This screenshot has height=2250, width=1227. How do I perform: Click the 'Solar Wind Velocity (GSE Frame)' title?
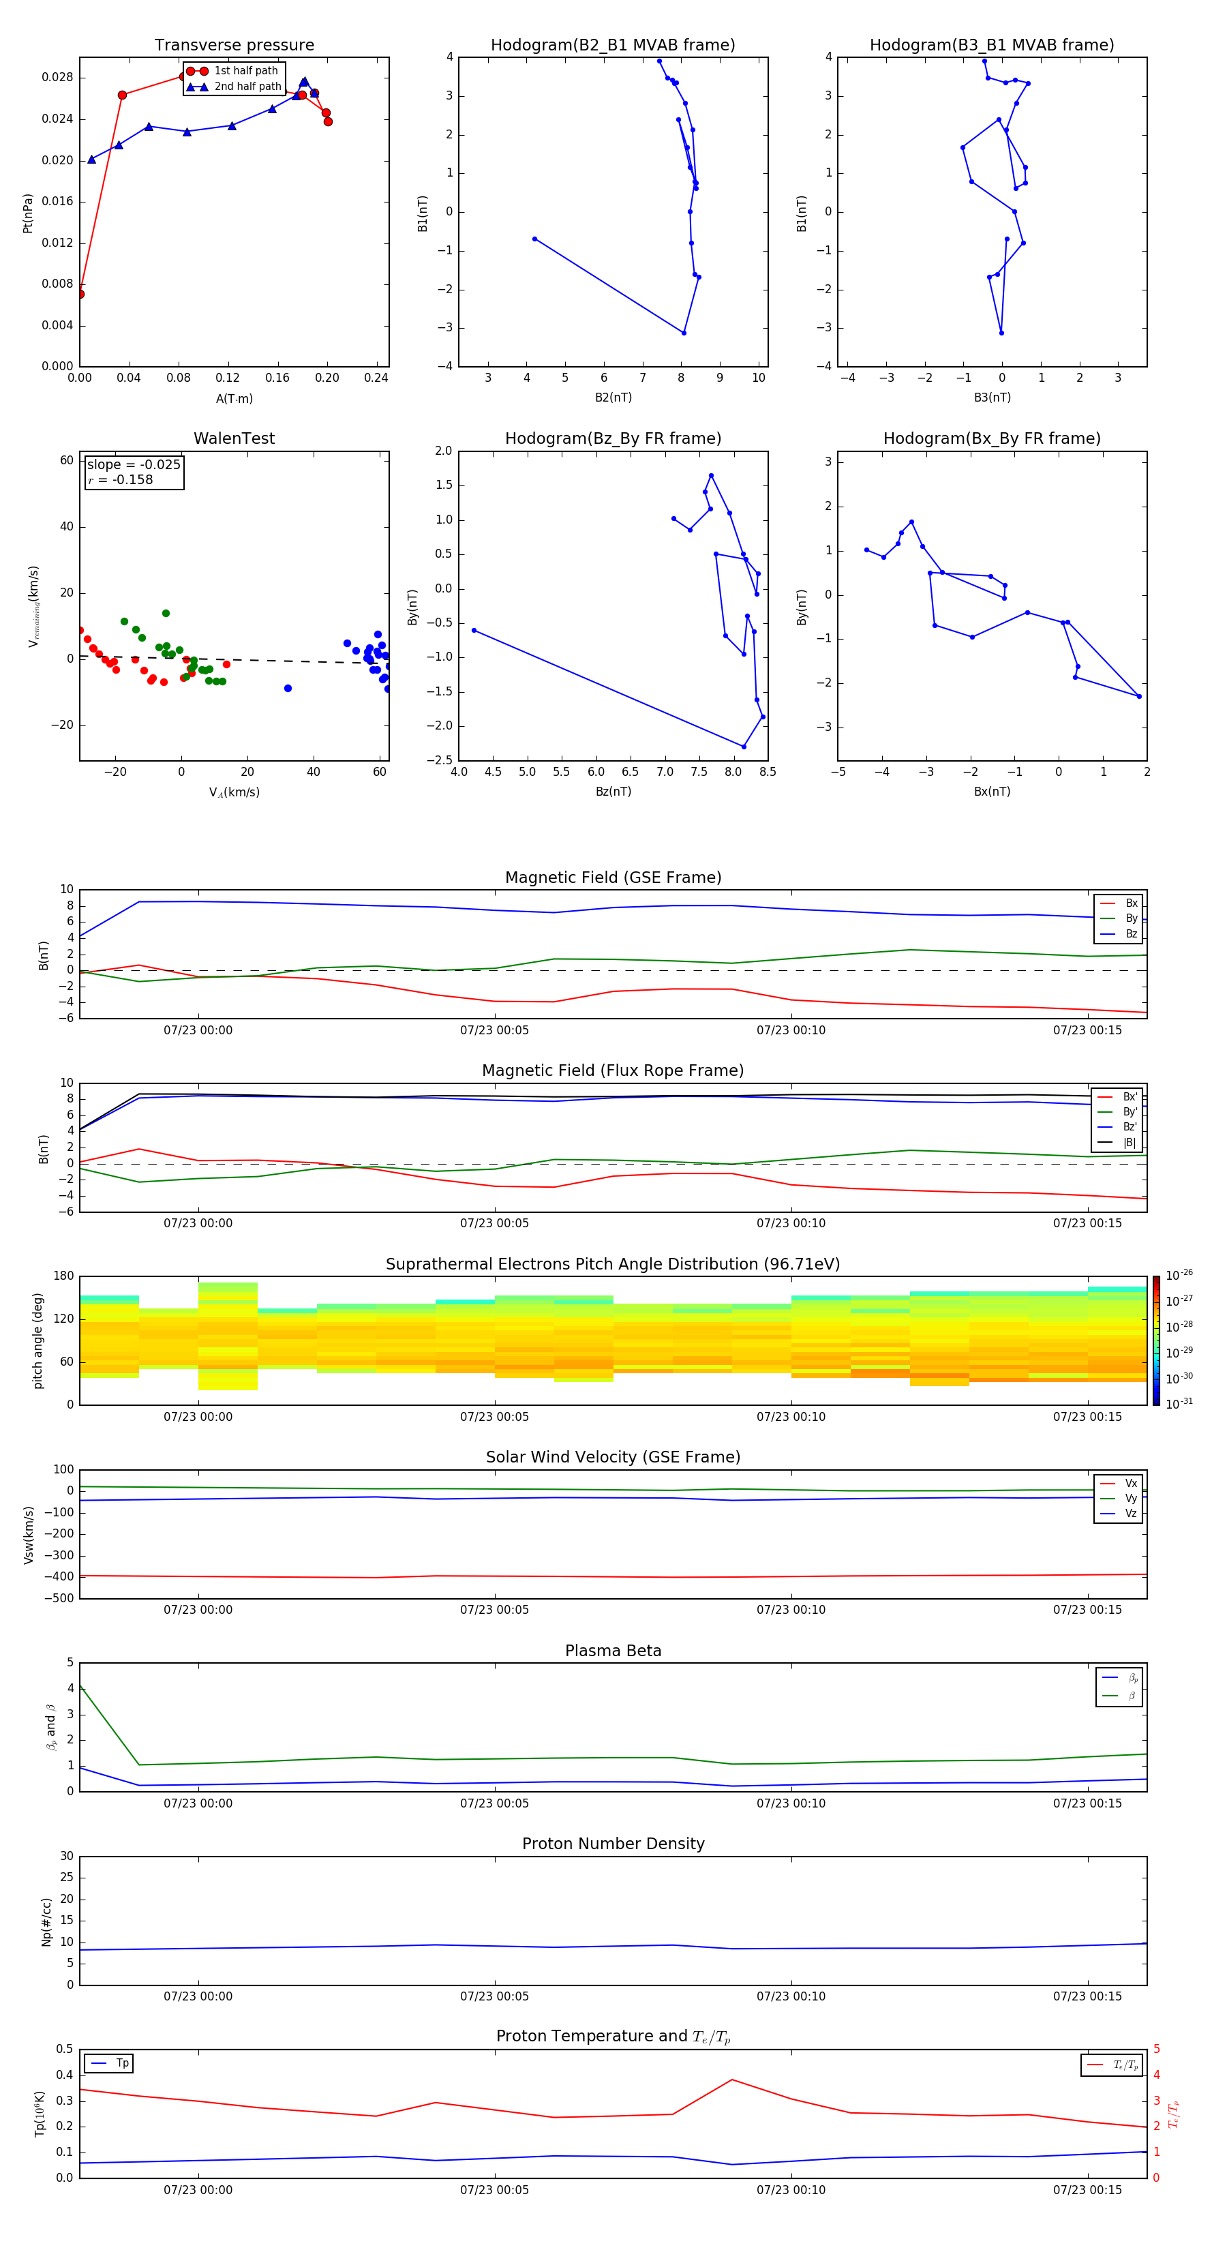tap(613, 1458)
